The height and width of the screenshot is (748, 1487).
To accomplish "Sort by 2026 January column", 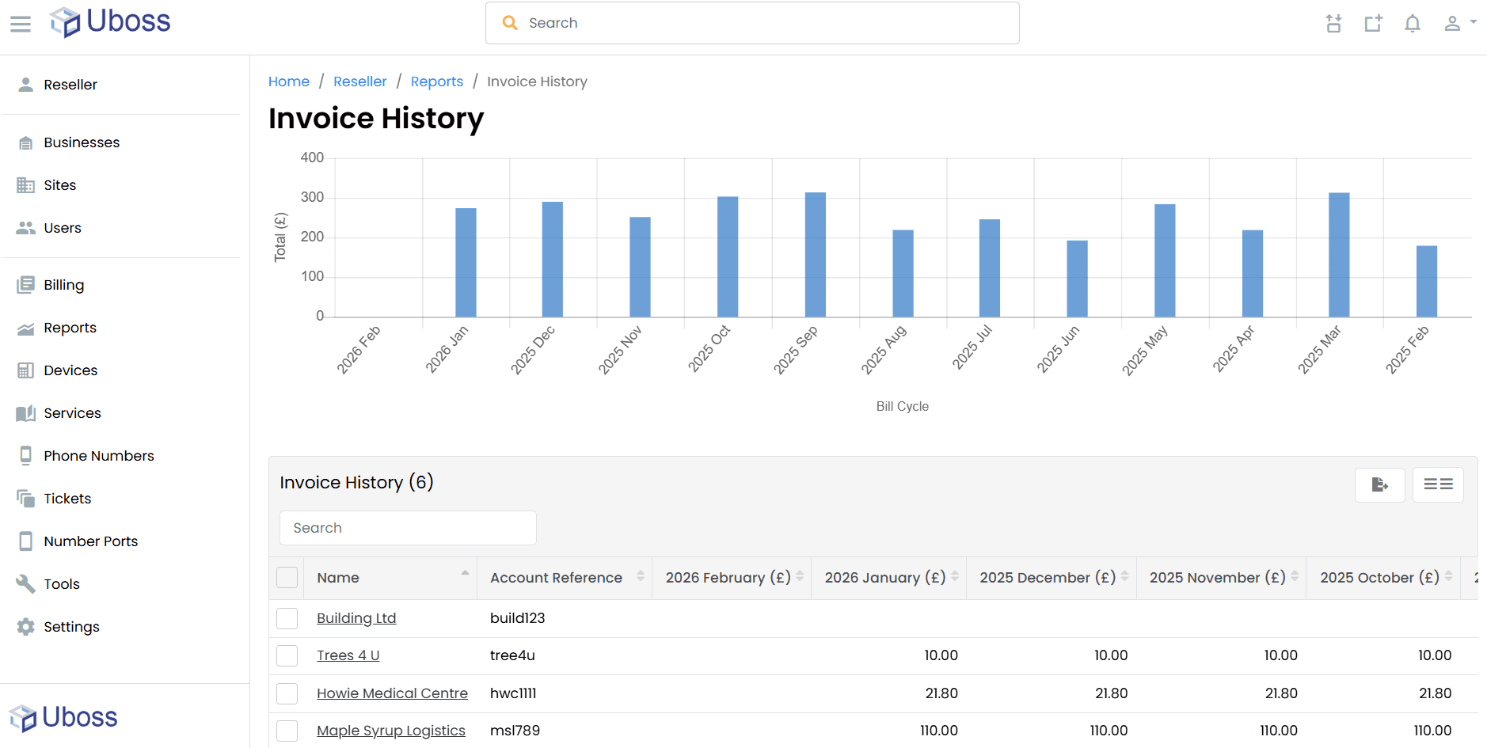I will tap(889, 578).
